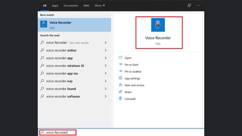242x136 pixels.
Task: Choose Pin to taskbar
Action: (133, 72)
